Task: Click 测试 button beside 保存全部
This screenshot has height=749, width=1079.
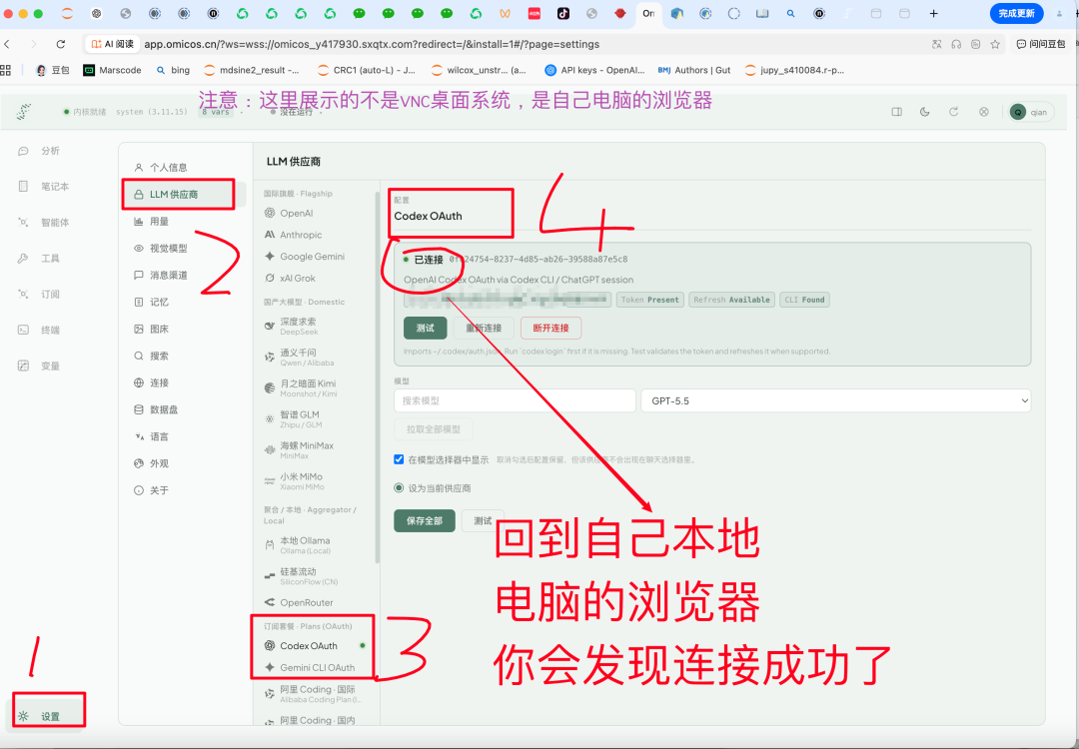Action: click(x=484, y=520)
